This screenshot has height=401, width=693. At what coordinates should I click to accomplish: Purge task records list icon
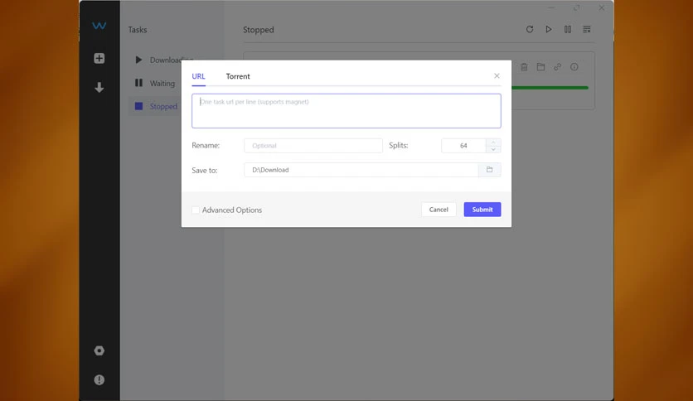[587, 30]
